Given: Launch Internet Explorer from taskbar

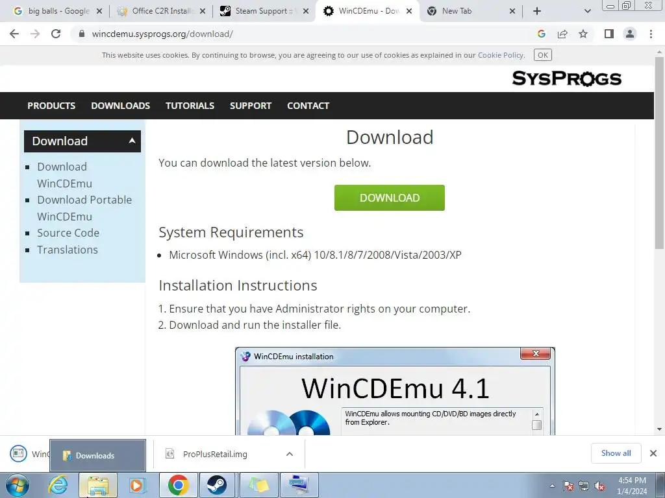Looking at the screenshot, I should [58, 485].
